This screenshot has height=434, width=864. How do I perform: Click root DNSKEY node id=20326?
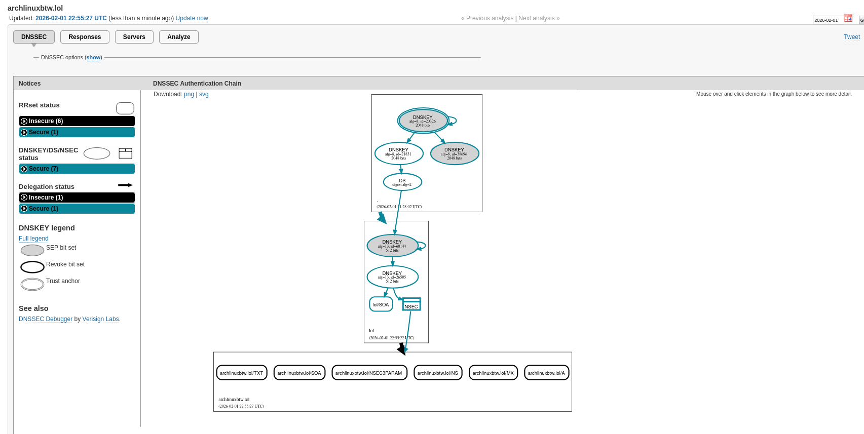[x=423, y=121]
